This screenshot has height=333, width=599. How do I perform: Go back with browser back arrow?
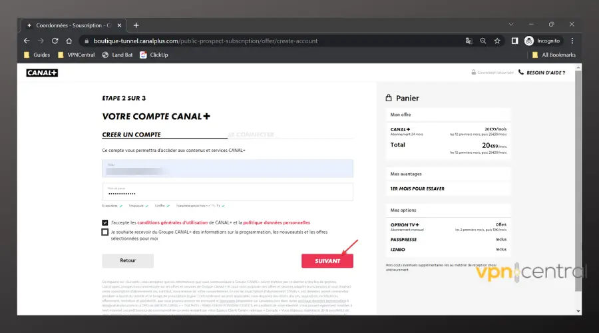click(x=27, y=41)
